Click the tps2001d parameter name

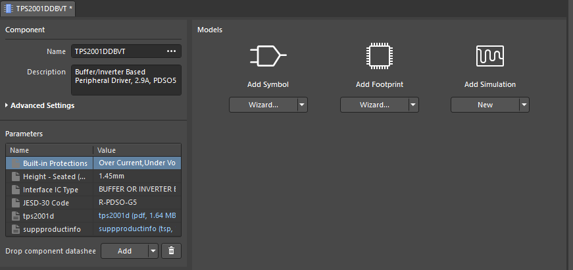pyautogui.click(x=38, y=216)
